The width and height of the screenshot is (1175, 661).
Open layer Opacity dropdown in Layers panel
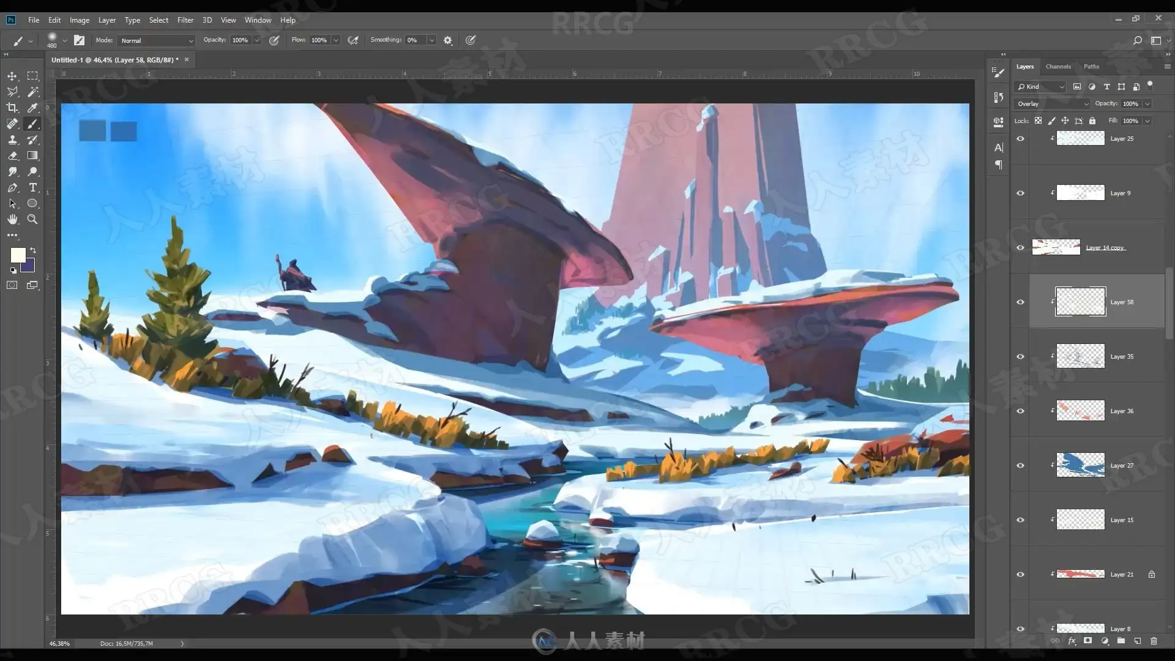click(x=1147, y=104)
